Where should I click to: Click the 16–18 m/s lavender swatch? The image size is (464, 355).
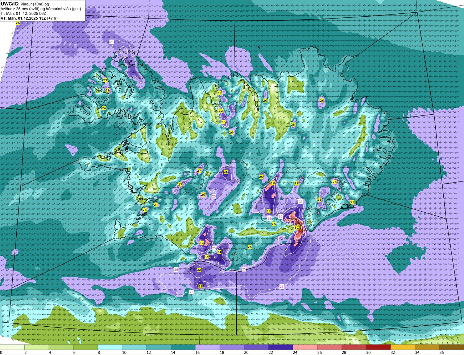(x=208, y=347)
